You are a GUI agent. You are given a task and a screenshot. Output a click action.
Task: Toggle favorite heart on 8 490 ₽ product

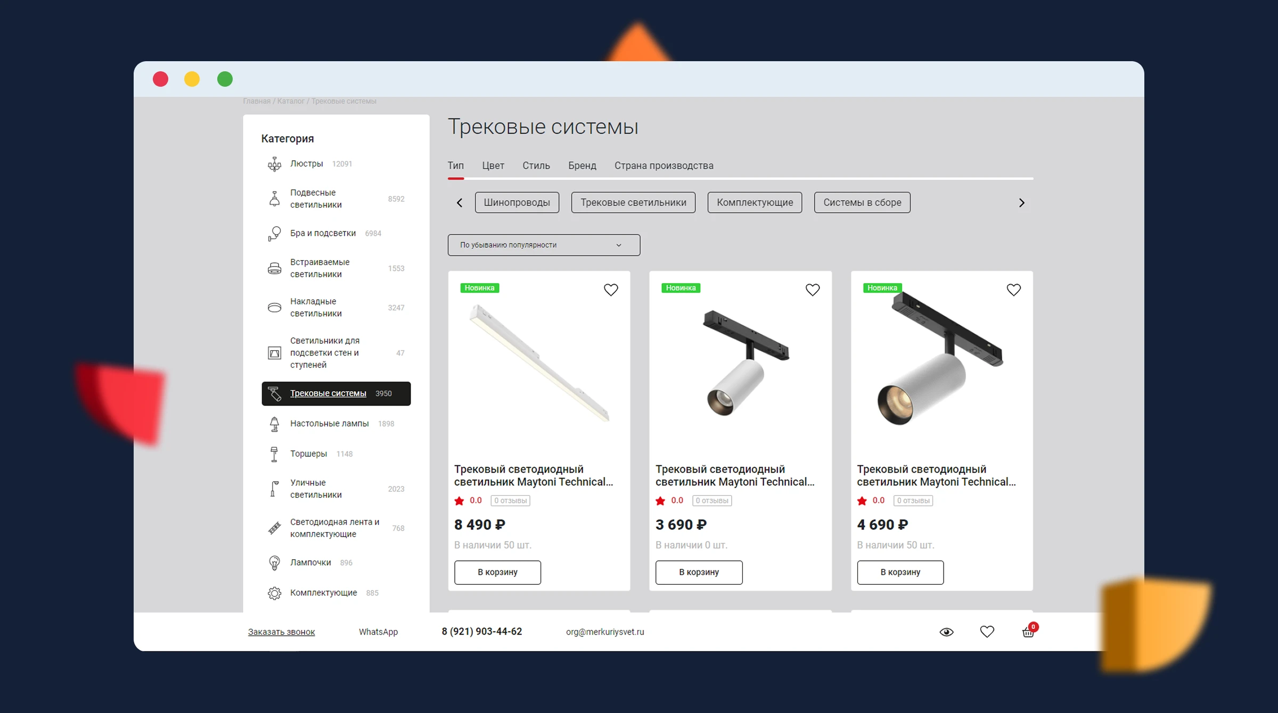tap(611, 290)
